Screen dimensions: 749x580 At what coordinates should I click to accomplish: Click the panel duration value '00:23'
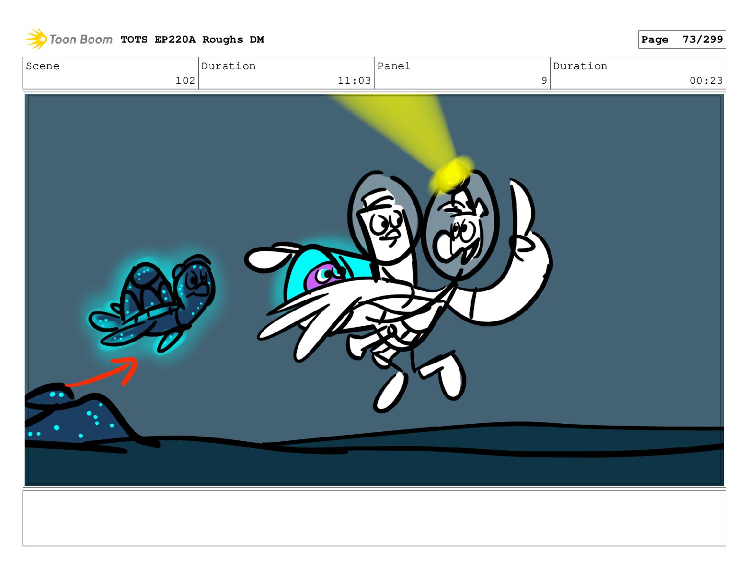coord(706,81)
